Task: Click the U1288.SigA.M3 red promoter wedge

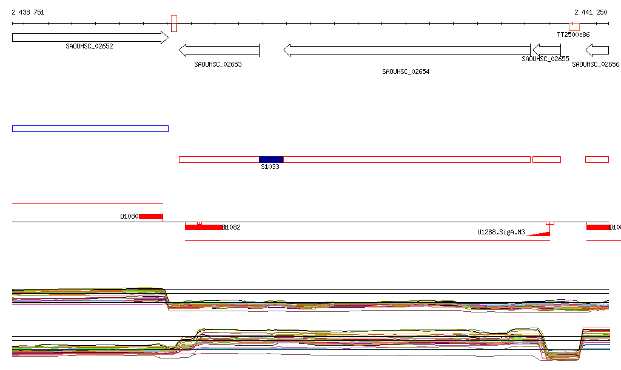Action: [539, 234]
